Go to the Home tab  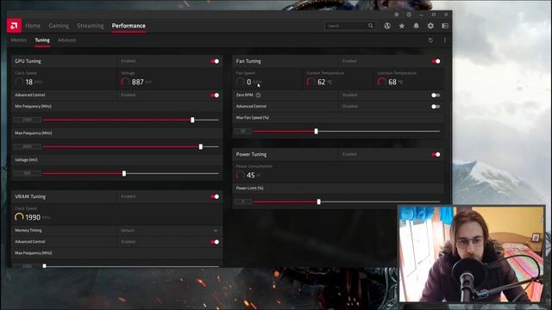click(33, 26)
